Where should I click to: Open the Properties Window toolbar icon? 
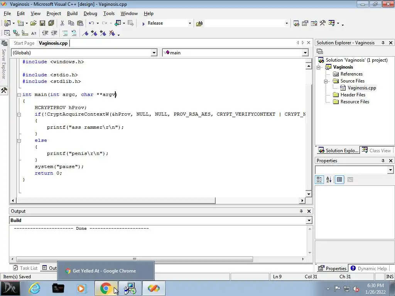pos(305,24)
